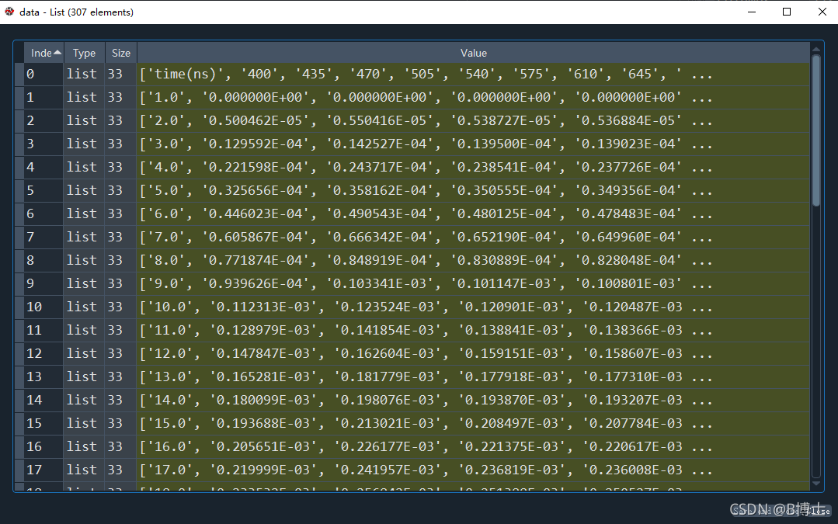Click index cell 12
838x524 pixels.
click(x=43, y=354)
